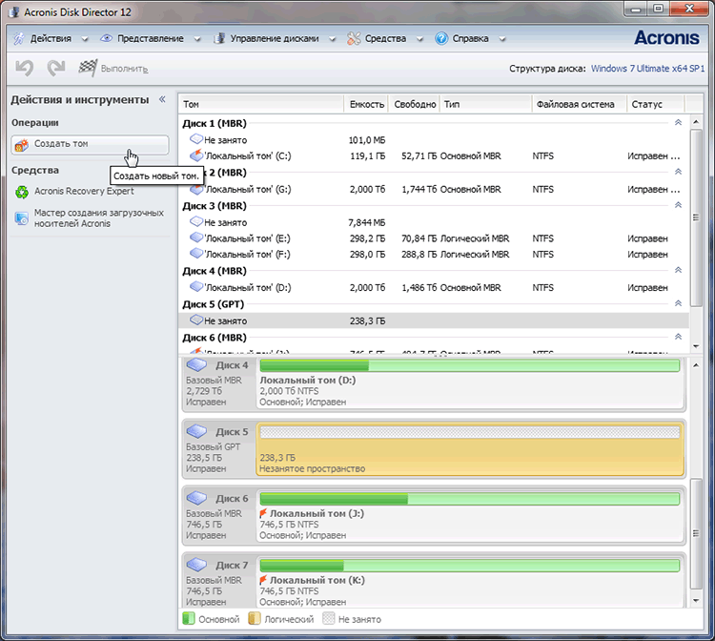Click the Основной legend swatch
The image size is (715, 641).
coord(189,618)
